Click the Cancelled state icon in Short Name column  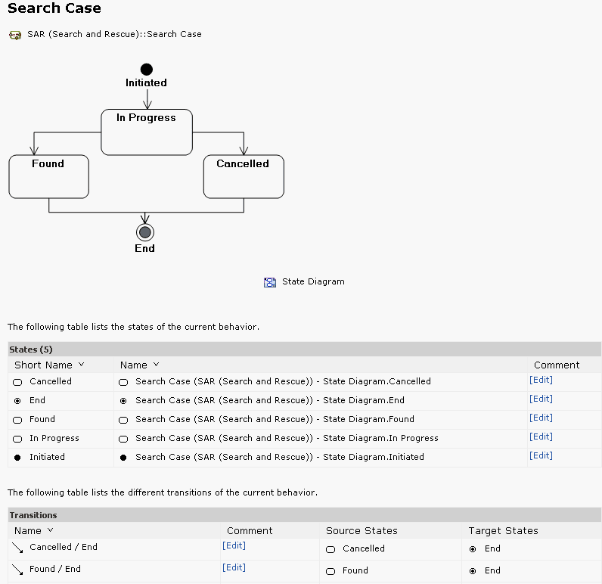pyautogui.click(x=17, y=382)
